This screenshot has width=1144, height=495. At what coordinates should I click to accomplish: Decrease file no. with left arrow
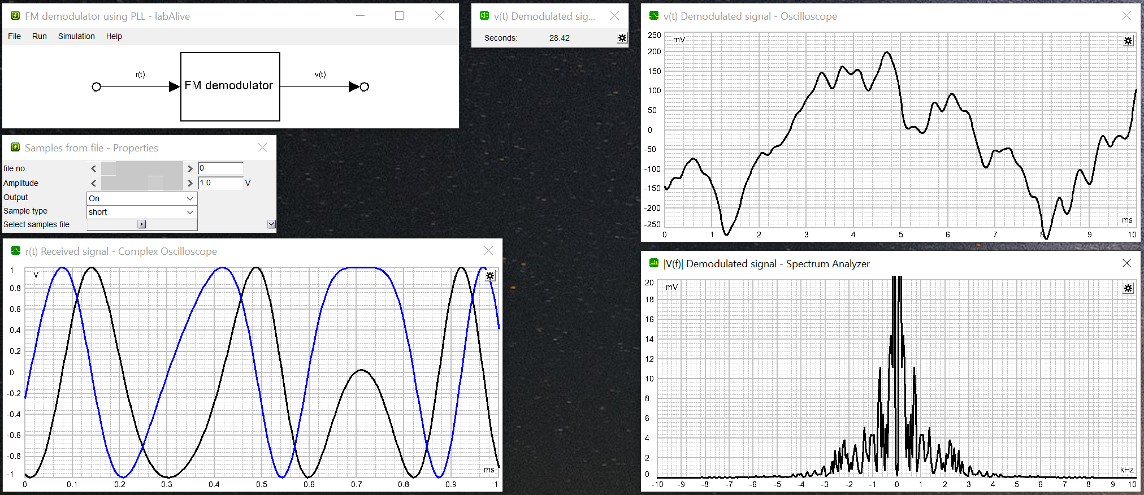[94, 168]
